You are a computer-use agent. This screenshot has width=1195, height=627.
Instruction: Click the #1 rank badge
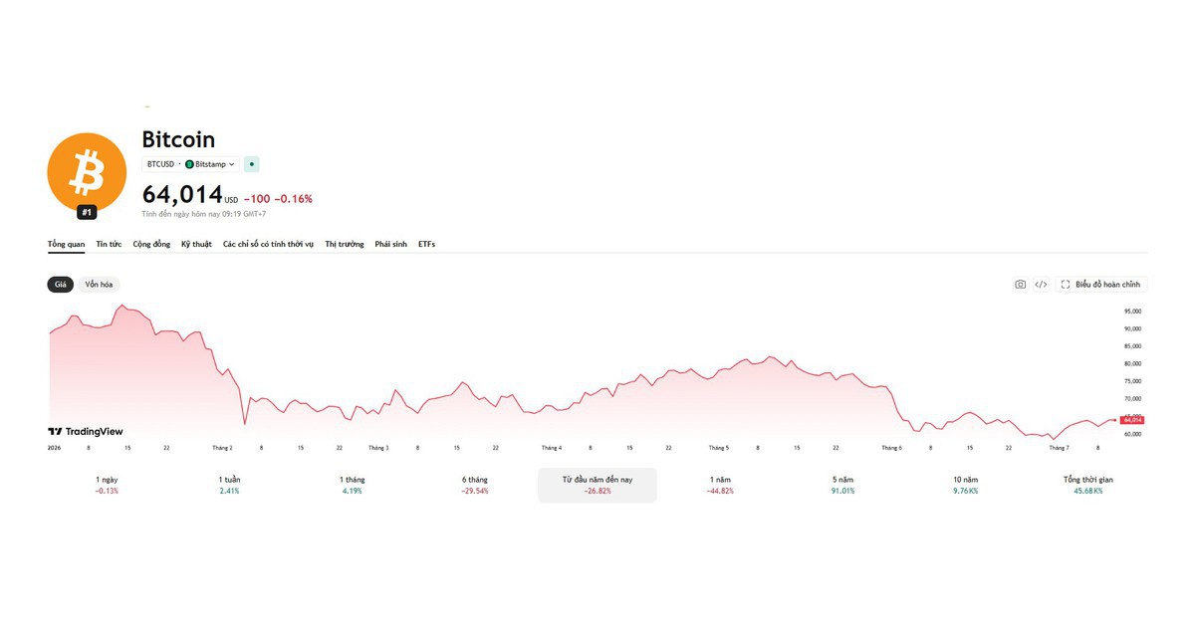click(87, 212)
